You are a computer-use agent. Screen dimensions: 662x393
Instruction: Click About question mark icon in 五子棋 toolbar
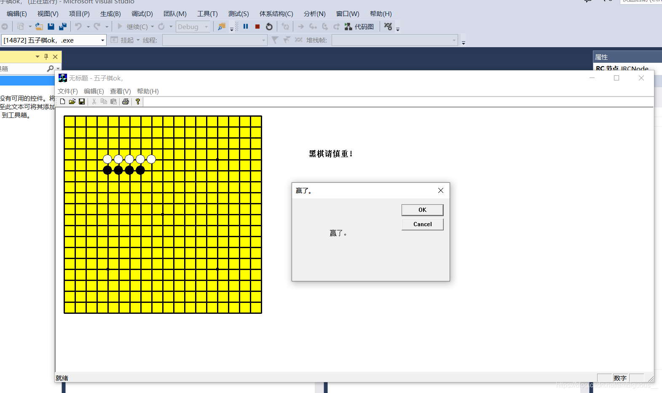[x=137, y=102]
